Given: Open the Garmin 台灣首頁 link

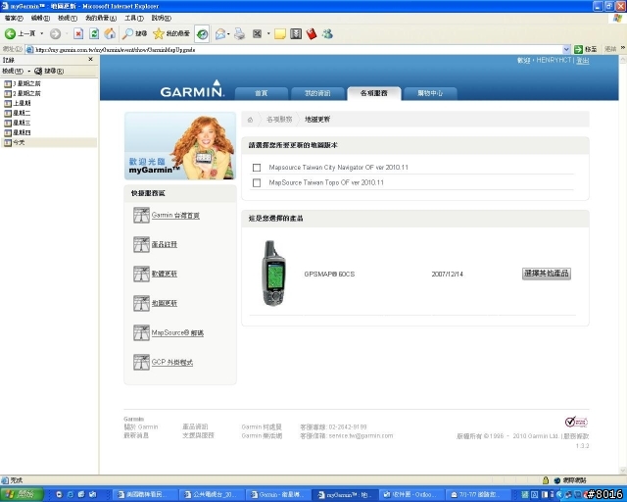Looking at the screenshot, I should click(175, 216).
